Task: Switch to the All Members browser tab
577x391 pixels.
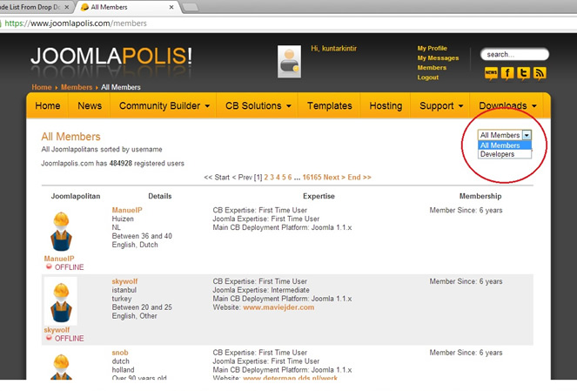Action: click(x=125, y=7)
